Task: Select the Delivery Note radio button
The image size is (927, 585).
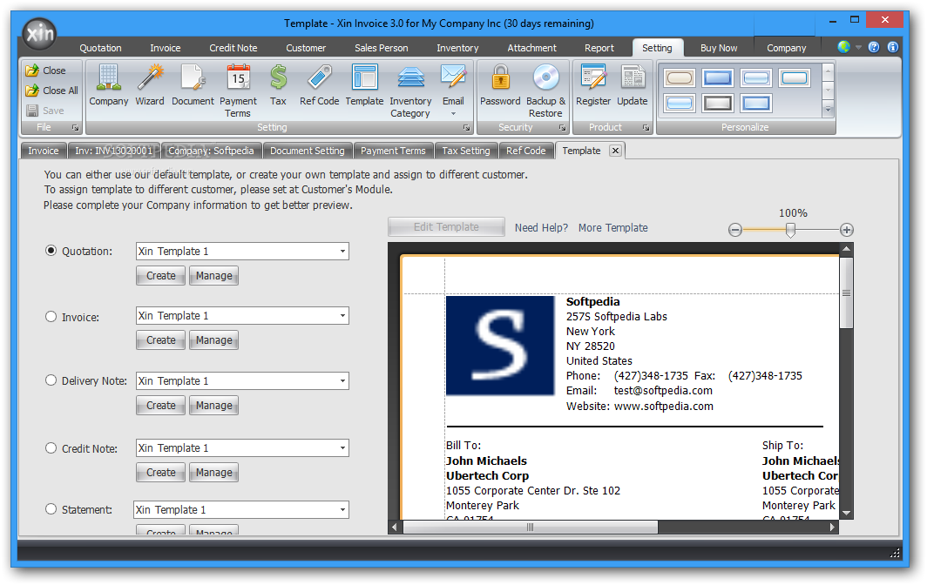Action: coord(51,380)
